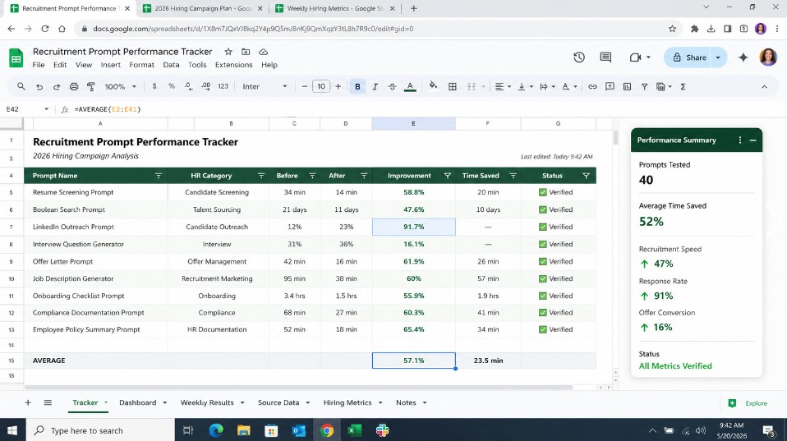Click the insert link icon

592,87
